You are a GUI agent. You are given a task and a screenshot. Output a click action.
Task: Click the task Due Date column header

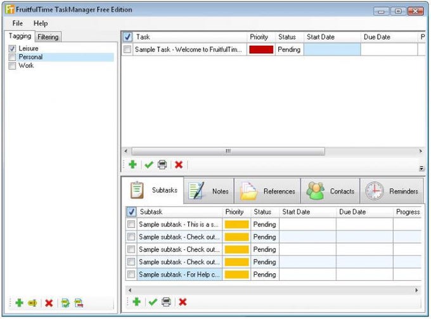tap(389, 37)
